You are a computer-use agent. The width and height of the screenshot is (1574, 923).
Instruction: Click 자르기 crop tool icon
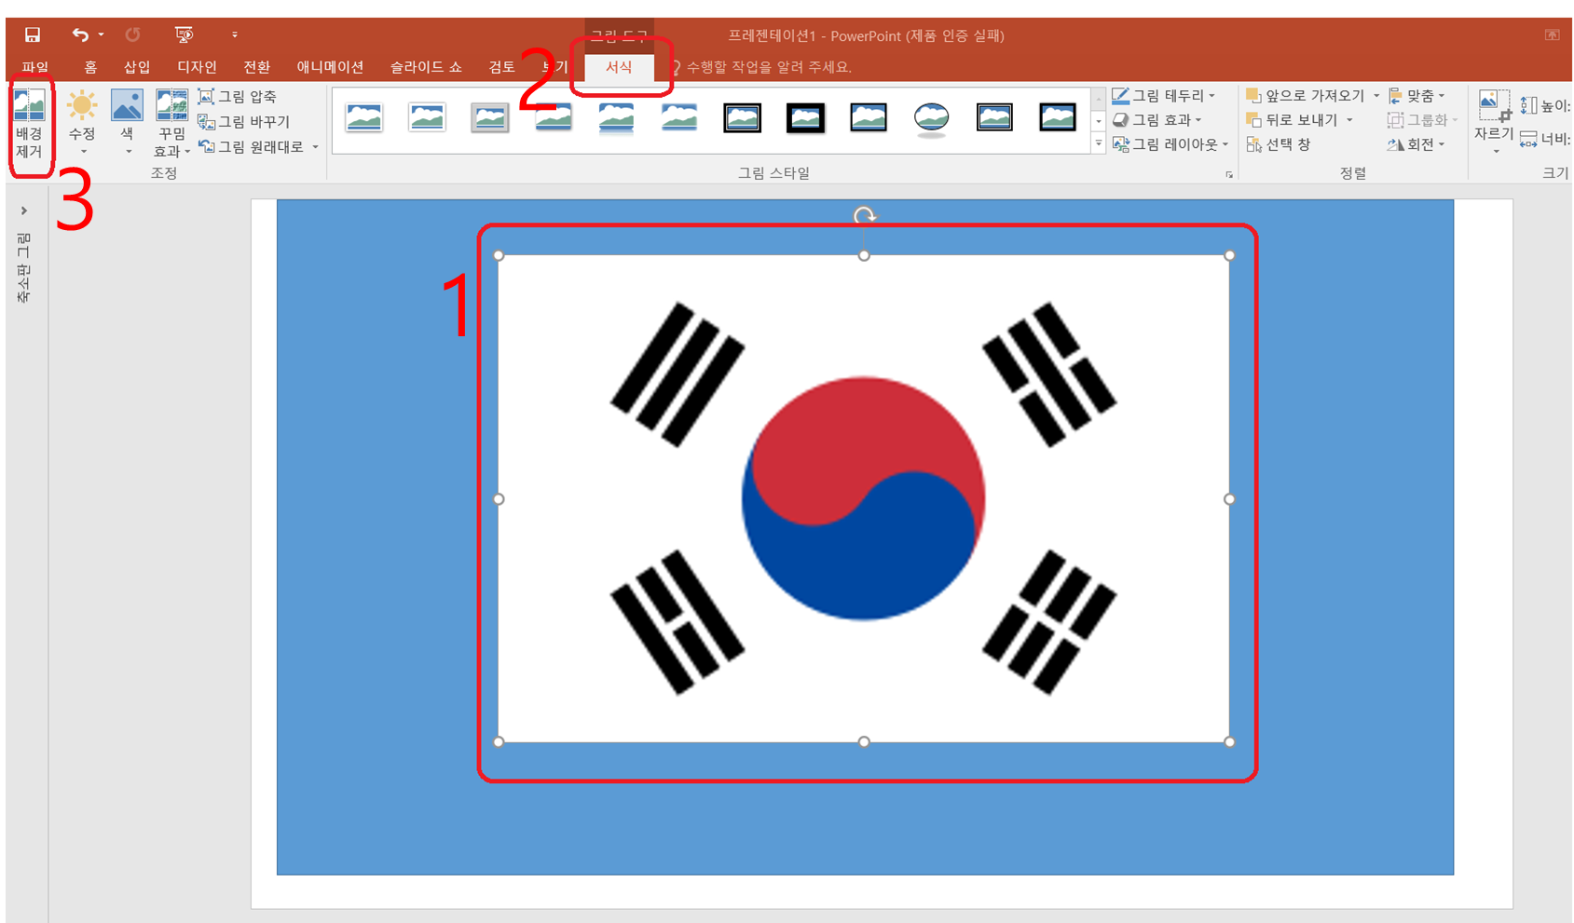pos(1494,106)
